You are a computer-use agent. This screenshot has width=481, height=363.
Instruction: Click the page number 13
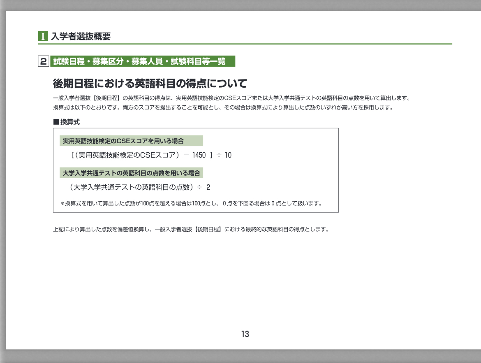click(x=245, y=334)
